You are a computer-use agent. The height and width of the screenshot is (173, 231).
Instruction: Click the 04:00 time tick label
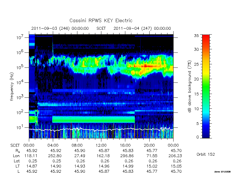pyautogui.click(x=53, y=145)
